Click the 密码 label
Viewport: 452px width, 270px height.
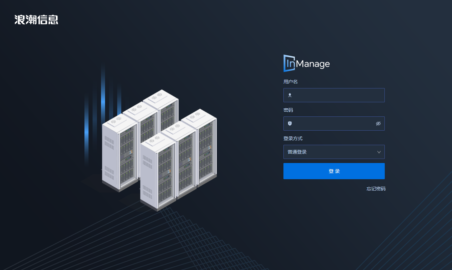[288, 110]
